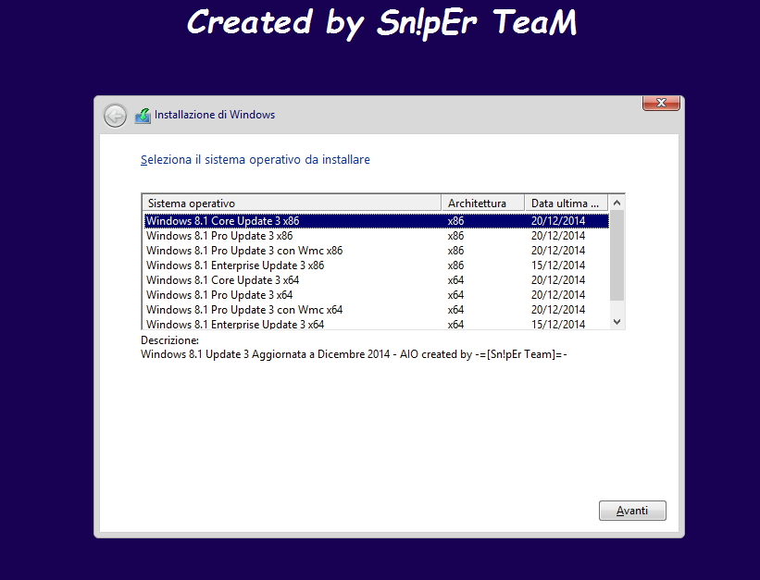Click the list scrollbar down arrow
Viewport: 760px width, 580px height.
617,322
